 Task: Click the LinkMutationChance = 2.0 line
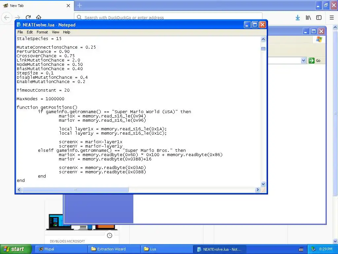(48, 60)
